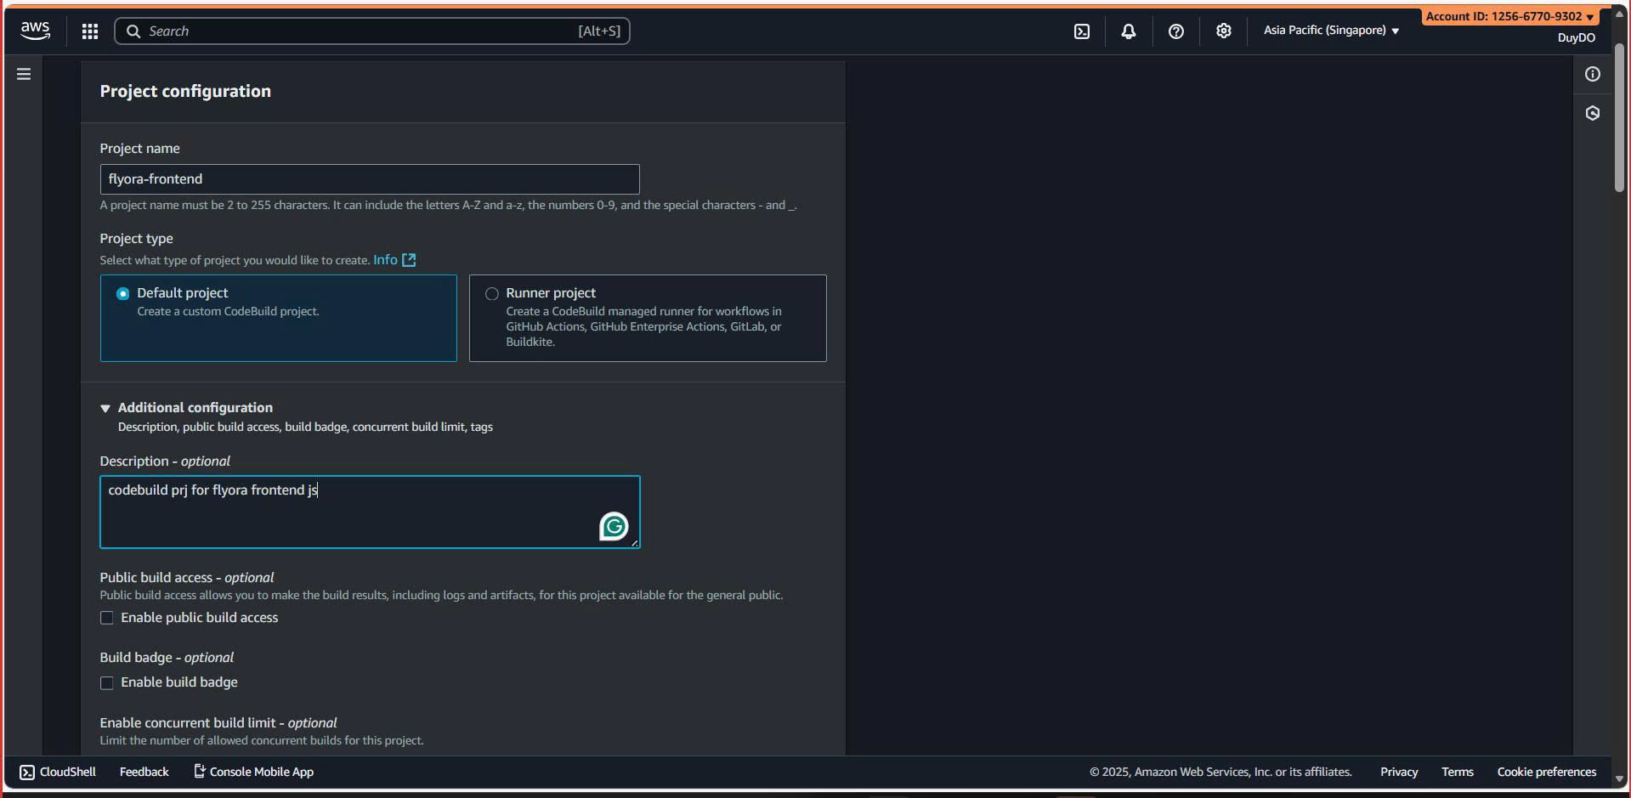Select the Runner project option
The height and width of the screenshot is (798, 1631).
pos(491,293)
